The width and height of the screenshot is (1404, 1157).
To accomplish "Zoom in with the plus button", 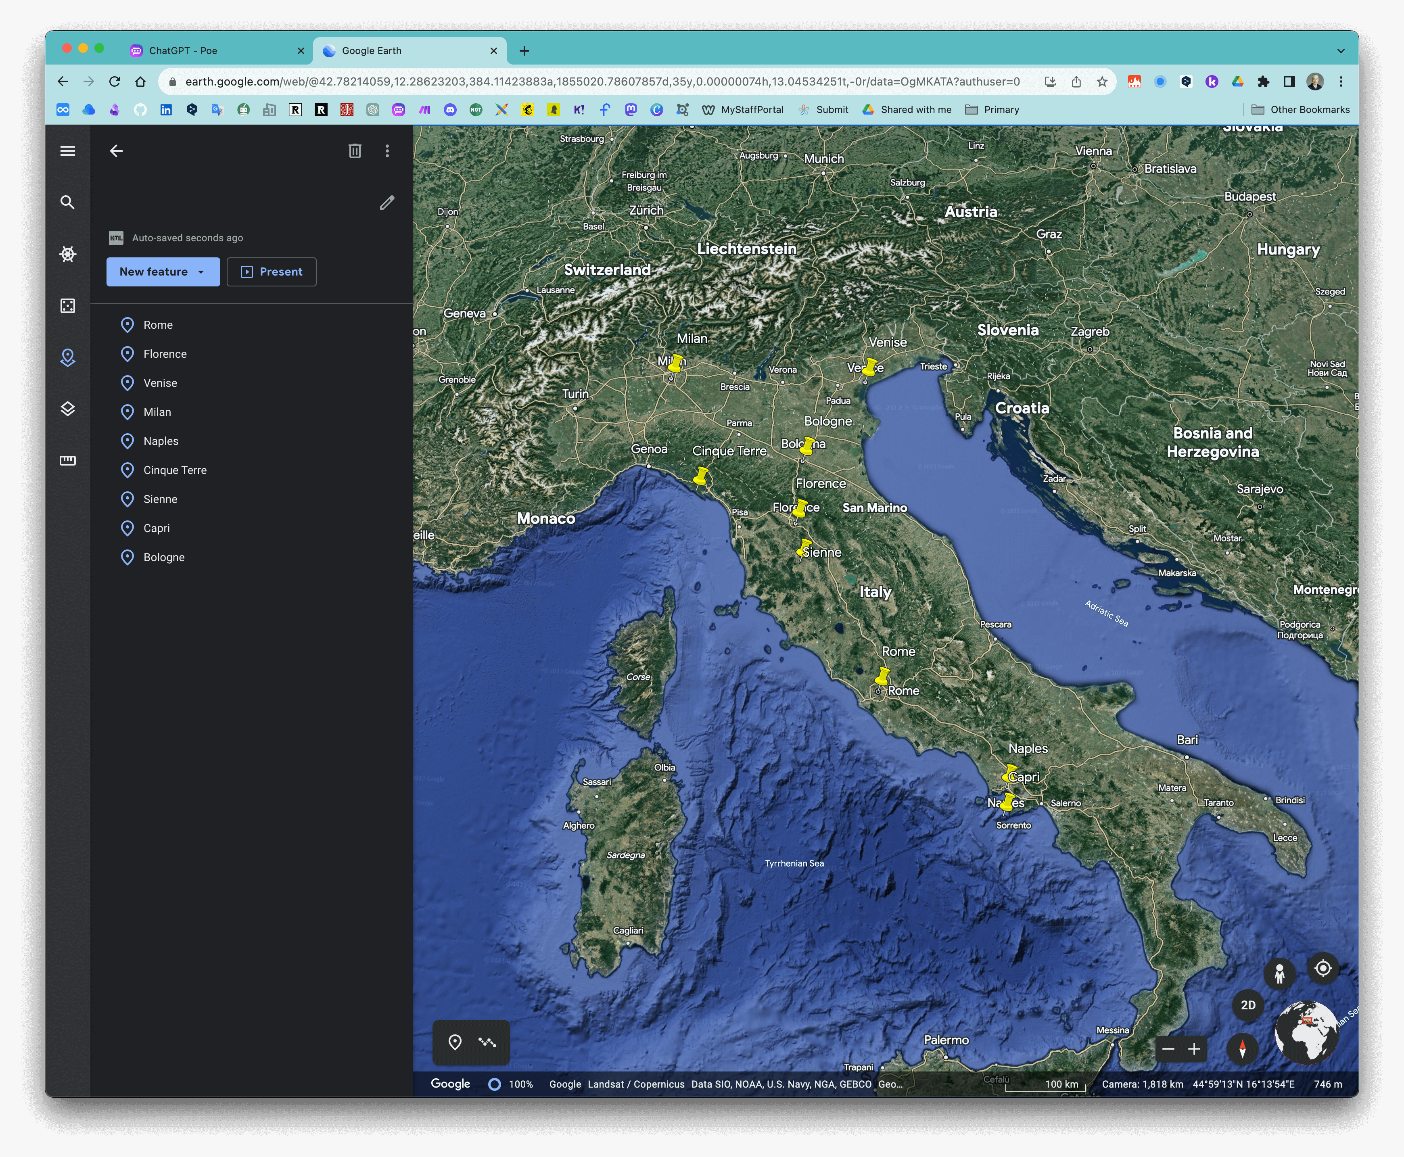I will click(x=1194, y=1049).
